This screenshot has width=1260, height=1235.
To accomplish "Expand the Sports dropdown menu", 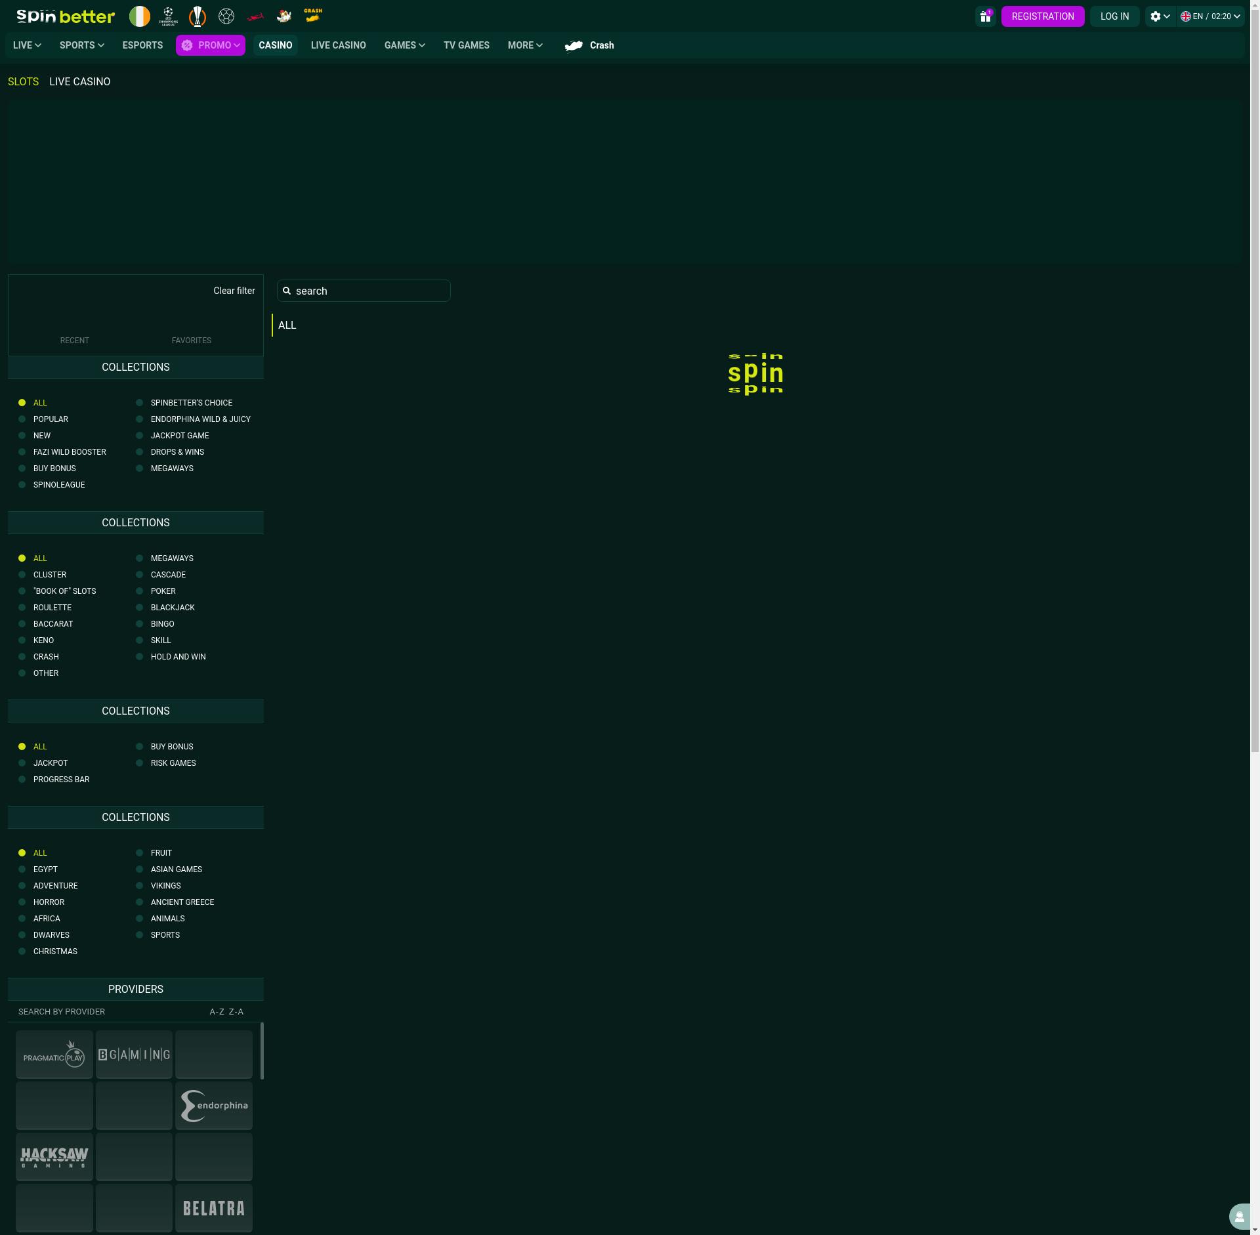I will pos(82,45).
